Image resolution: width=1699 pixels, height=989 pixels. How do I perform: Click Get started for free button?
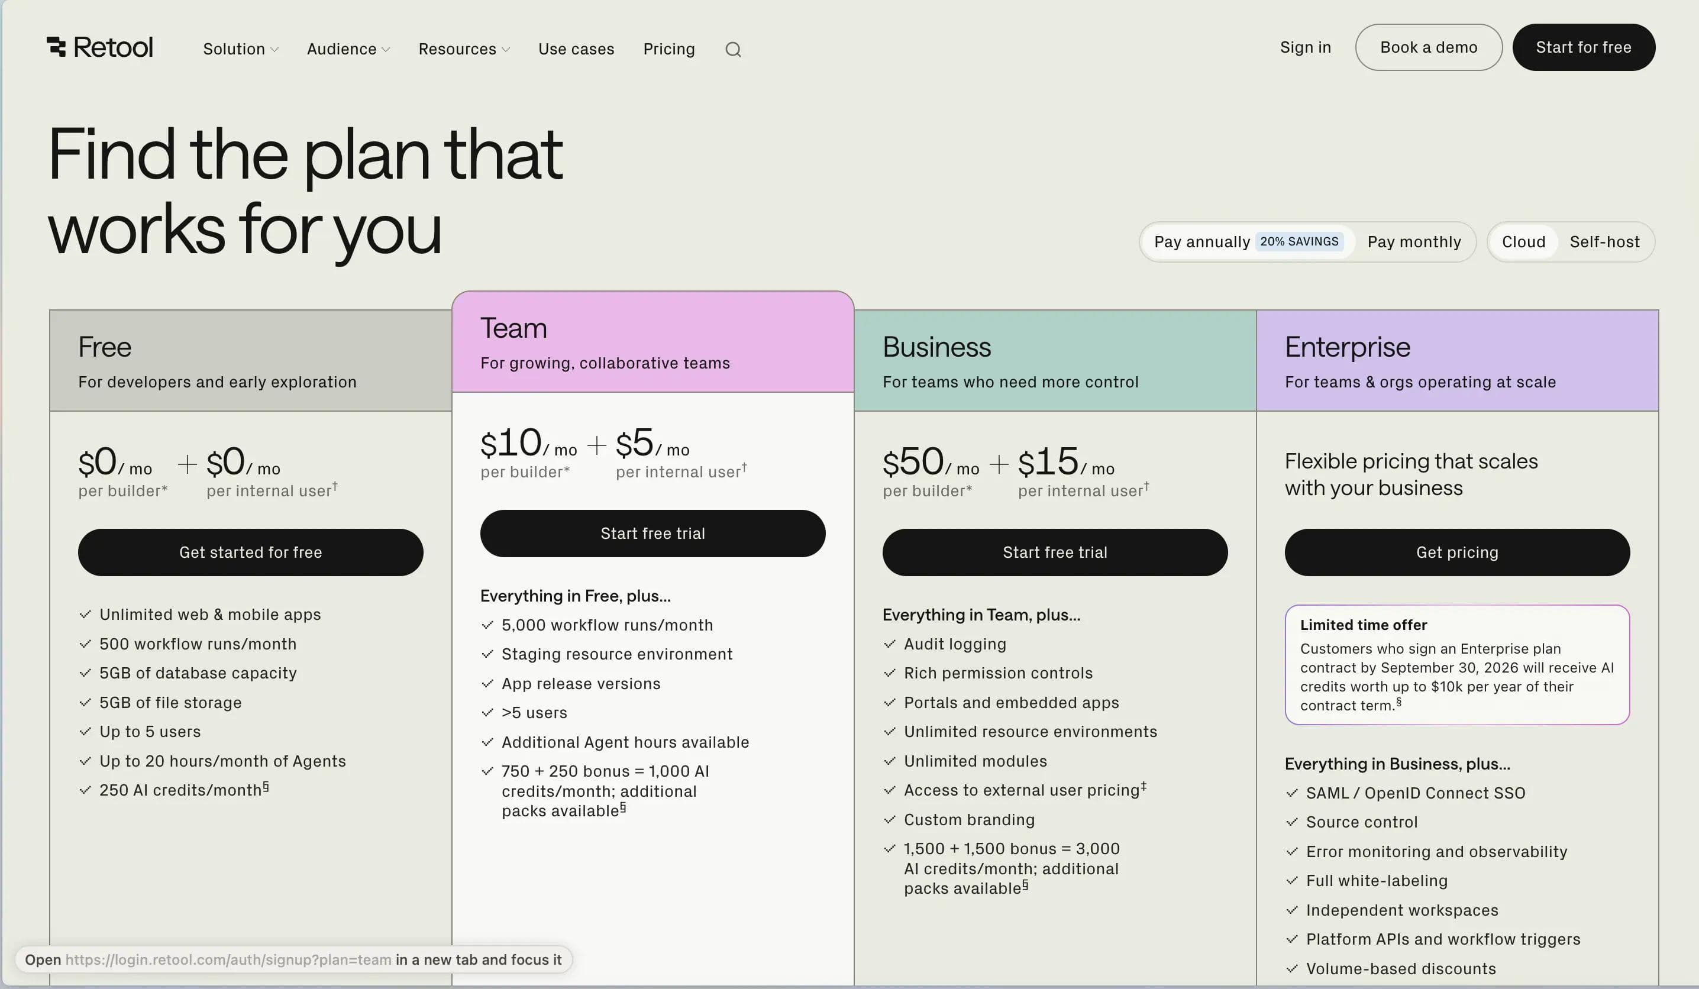pyautogui.click(x=250, y=552)
